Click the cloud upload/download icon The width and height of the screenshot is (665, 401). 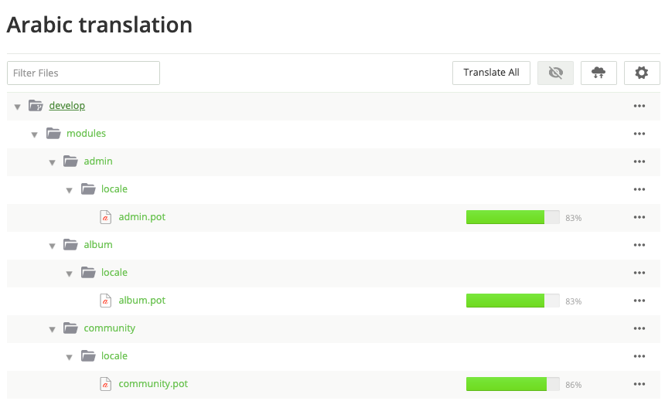598,73
